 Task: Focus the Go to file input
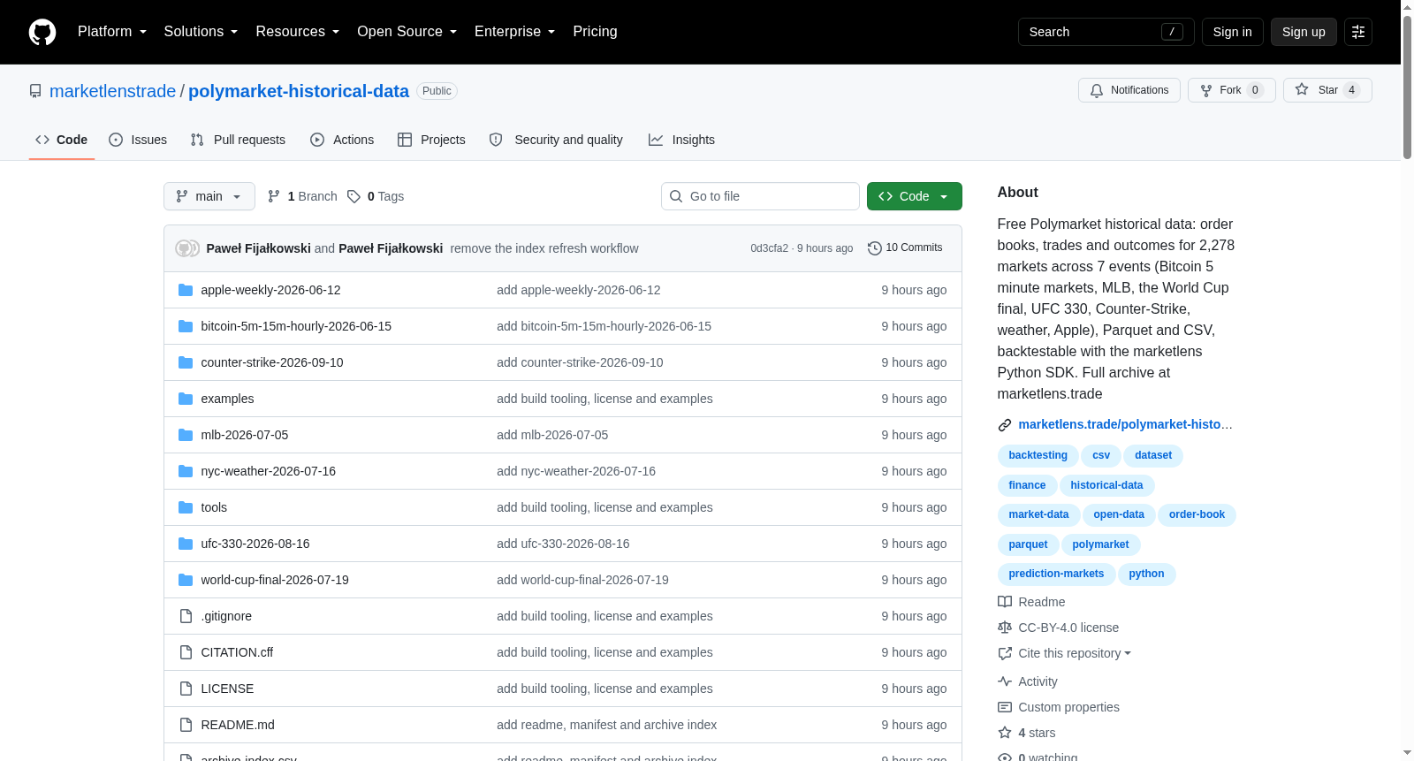(760, 196)
